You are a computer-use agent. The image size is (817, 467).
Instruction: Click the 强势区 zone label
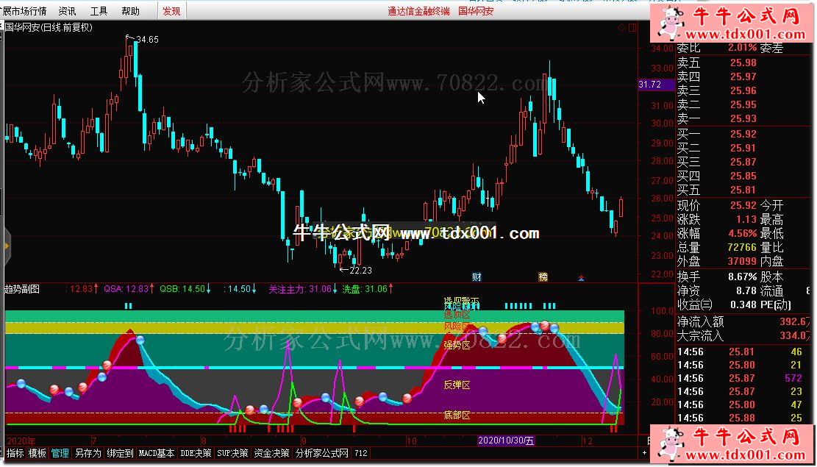click(x=457, y=344)
